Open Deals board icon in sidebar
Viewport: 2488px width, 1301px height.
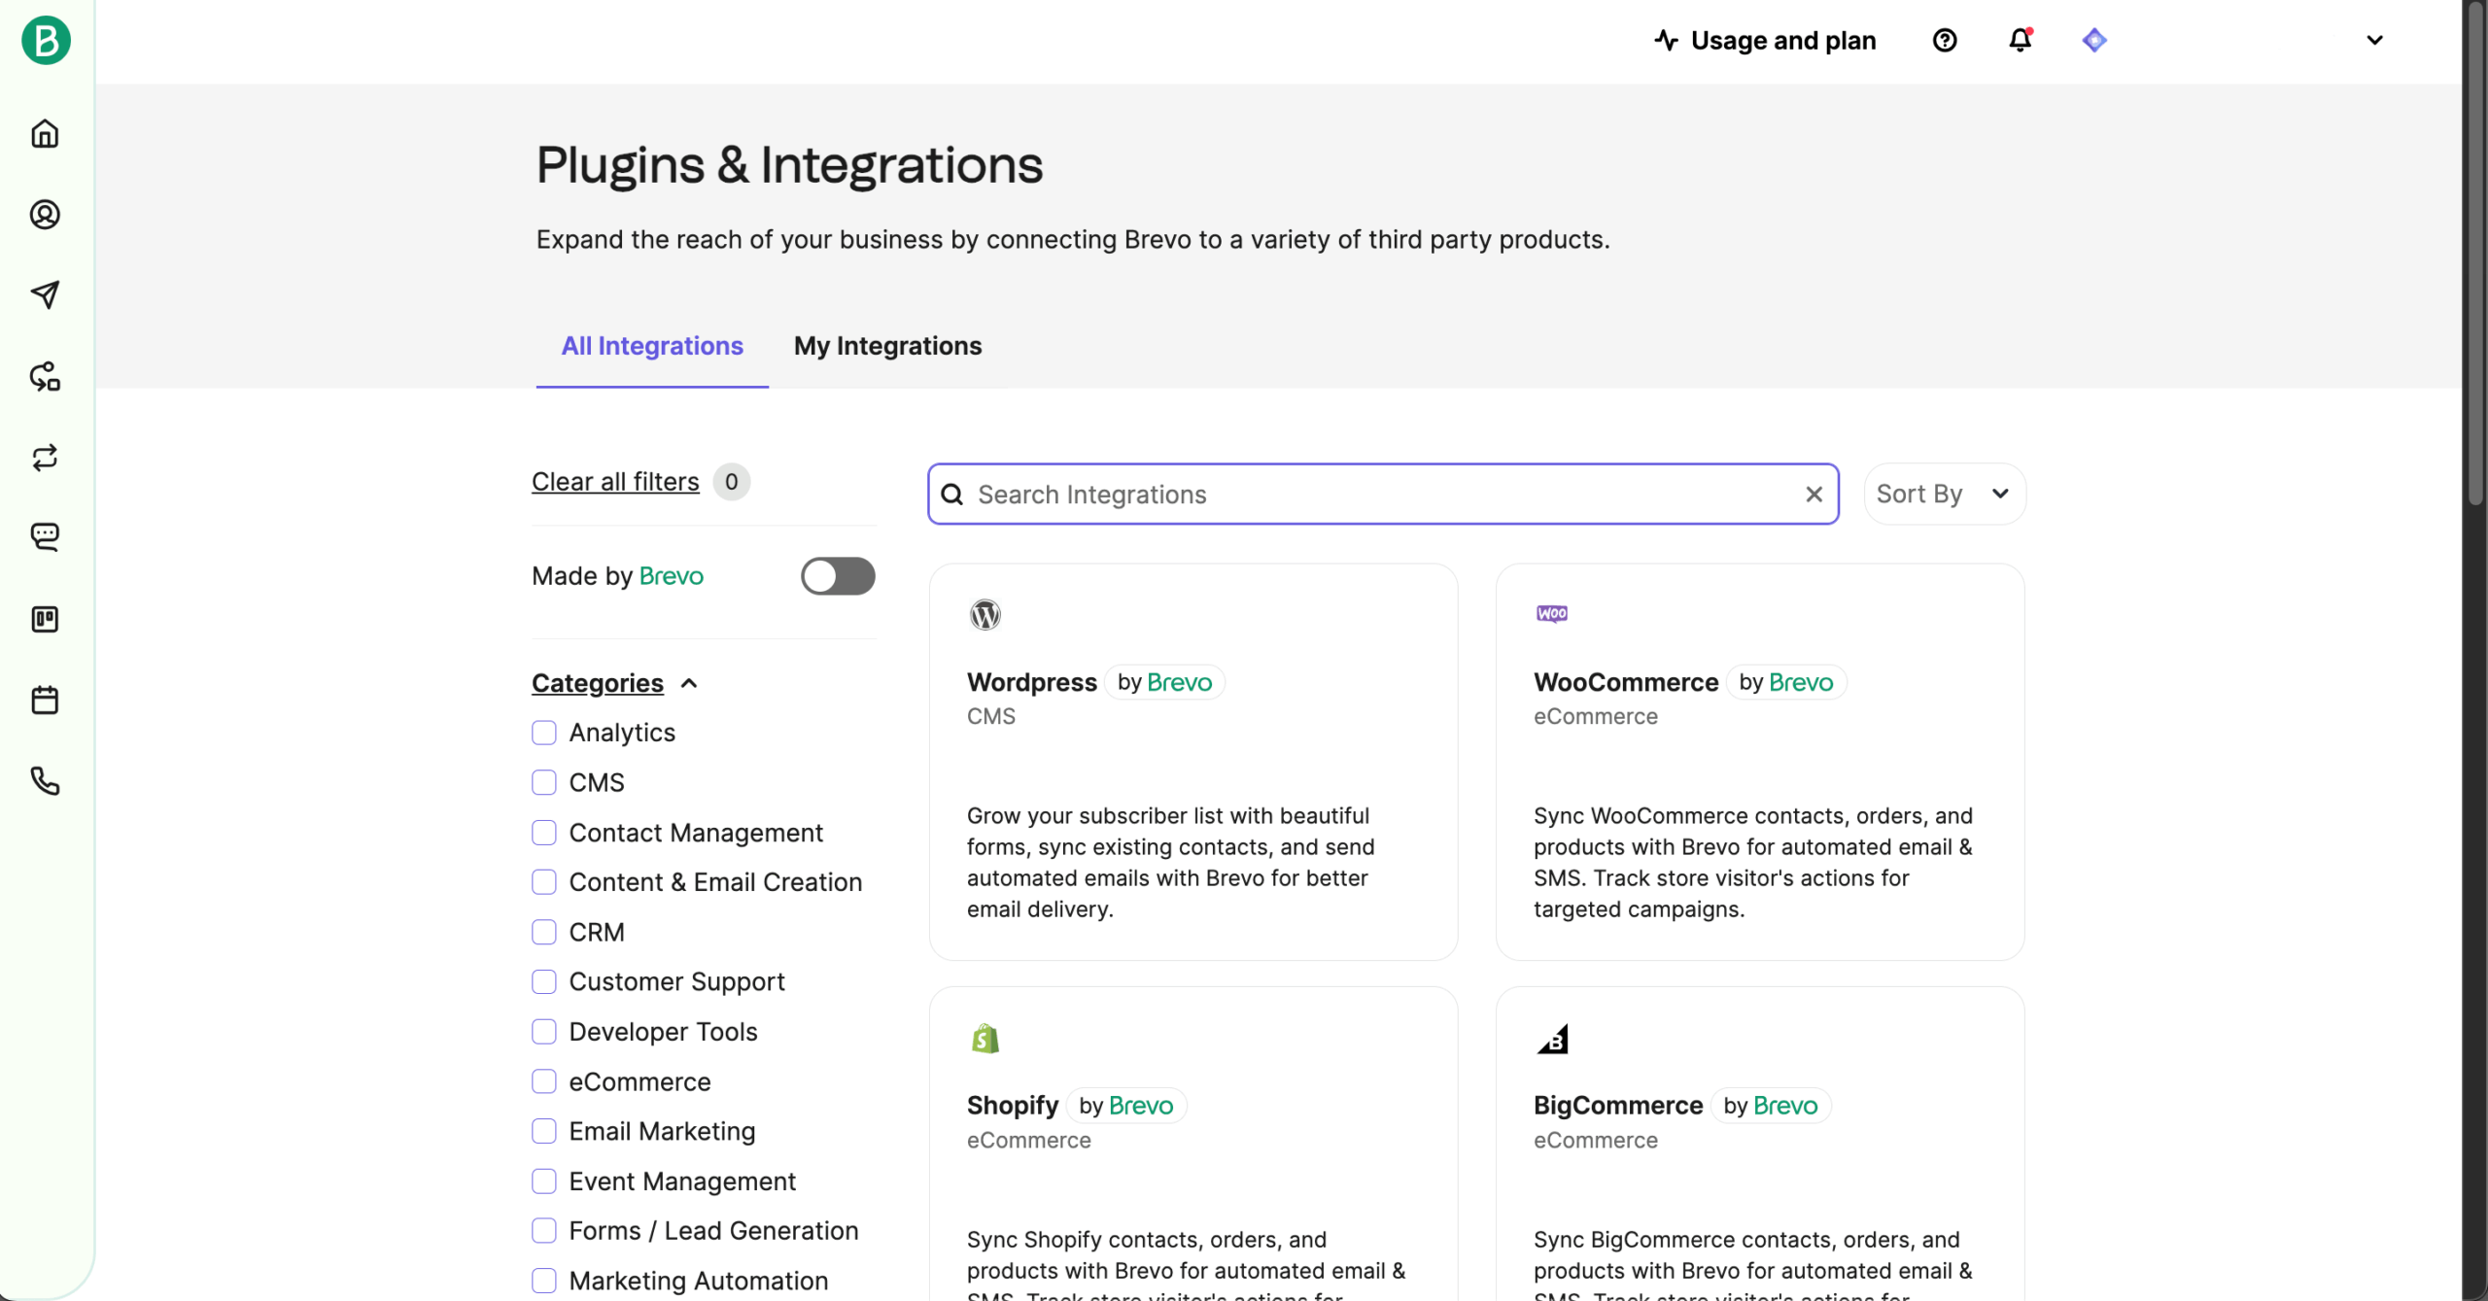tap(45, 619)
